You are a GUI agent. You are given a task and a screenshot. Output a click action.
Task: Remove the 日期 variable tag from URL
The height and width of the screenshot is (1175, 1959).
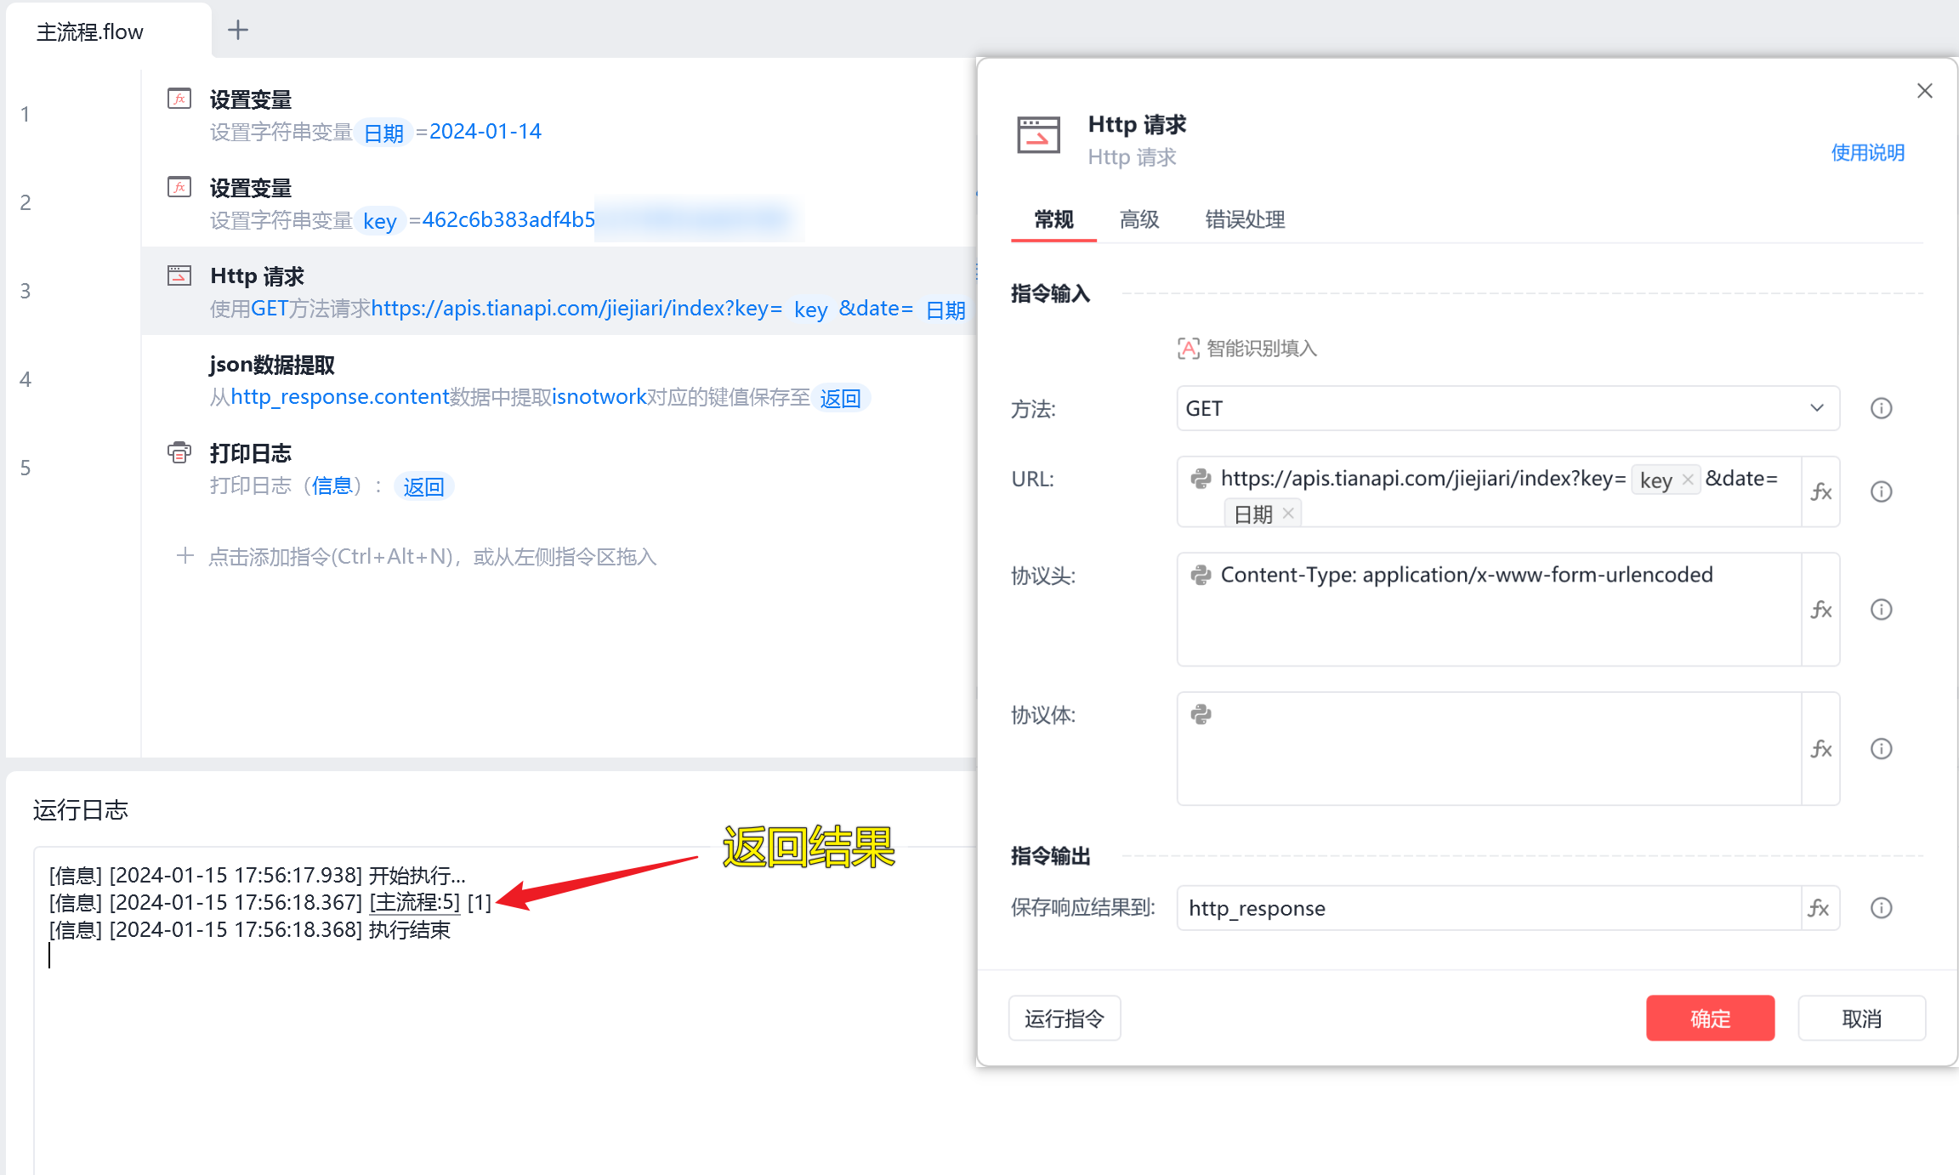(x=1288, y=513)
